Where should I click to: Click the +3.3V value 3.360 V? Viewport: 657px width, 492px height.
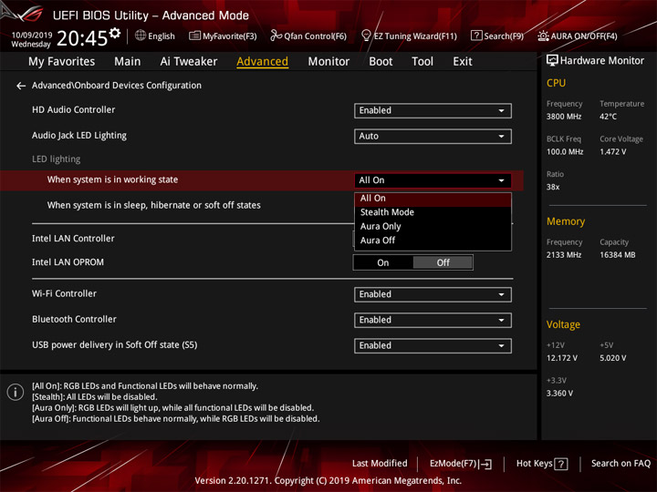click(x=559, y=394)
